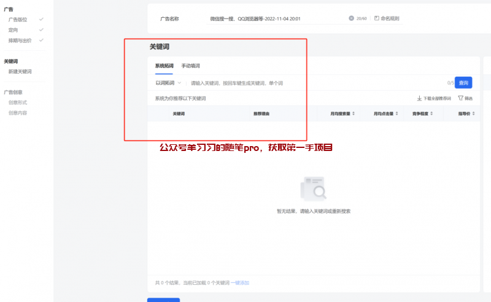The width and height of the screenshot is (491, 302).
Task: Click the 下载全部推荐词 download icon
Action: [420, 98]
